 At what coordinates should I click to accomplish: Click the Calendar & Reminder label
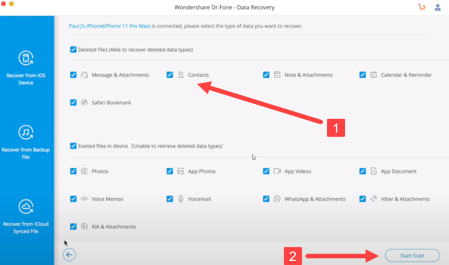coord(406,75)
